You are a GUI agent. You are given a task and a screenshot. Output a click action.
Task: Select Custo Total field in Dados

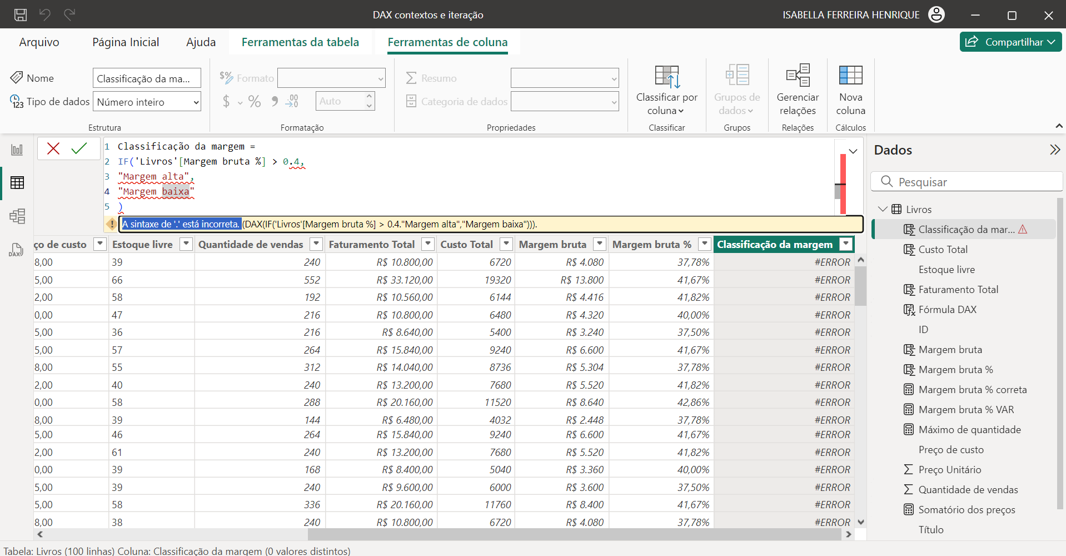943,250
